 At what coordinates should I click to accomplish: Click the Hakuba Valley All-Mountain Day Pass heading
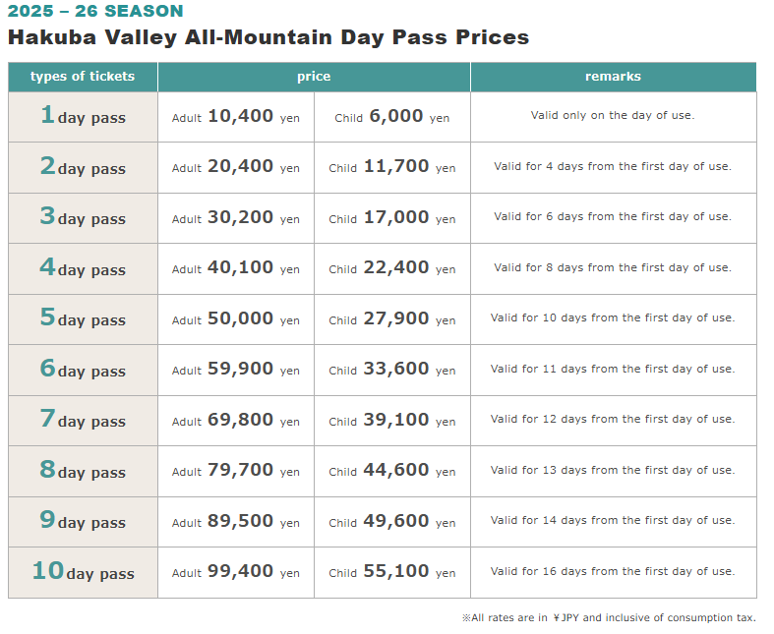(268, 37)
